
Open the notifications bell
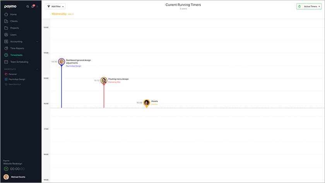(33, 7)
